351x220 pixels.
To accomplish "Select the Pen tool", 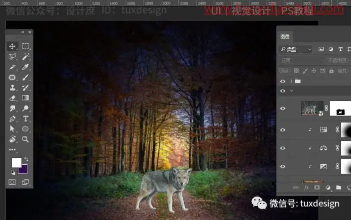I will click(12, 118).
